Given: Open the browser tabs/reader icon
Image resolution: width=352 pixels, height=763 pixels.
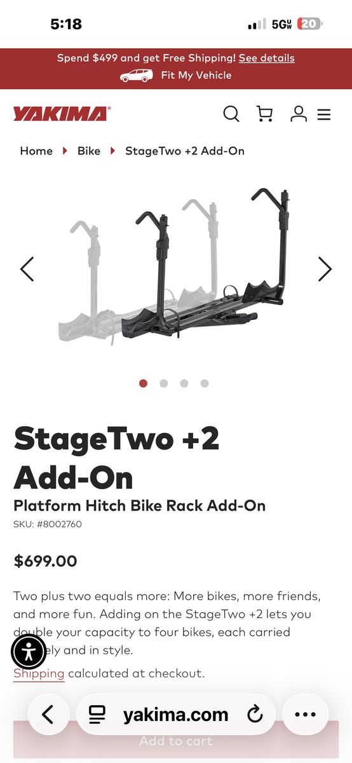Looking at the screenshot, I should pyautogui.click(x=97, y=715).
